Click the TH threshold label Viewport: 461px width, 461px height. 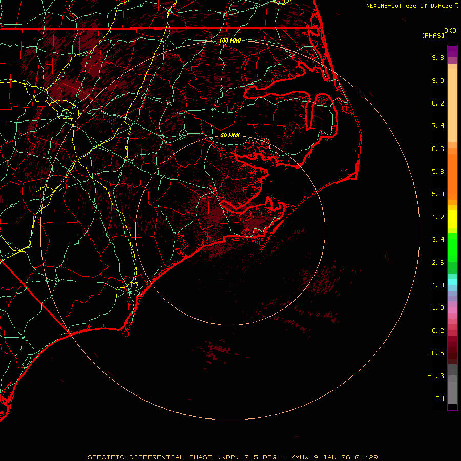point(440,399)
